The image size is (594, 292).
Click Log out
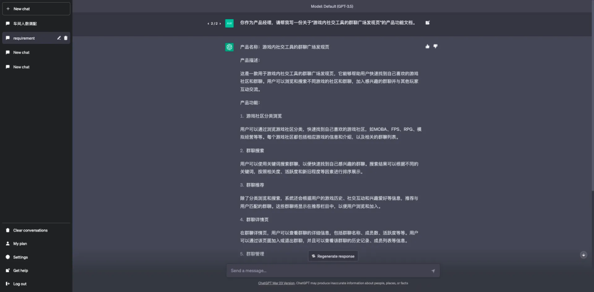pos(20,284)
